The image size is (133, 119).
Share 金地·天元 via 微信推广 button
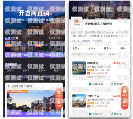[x=117, y=114]
